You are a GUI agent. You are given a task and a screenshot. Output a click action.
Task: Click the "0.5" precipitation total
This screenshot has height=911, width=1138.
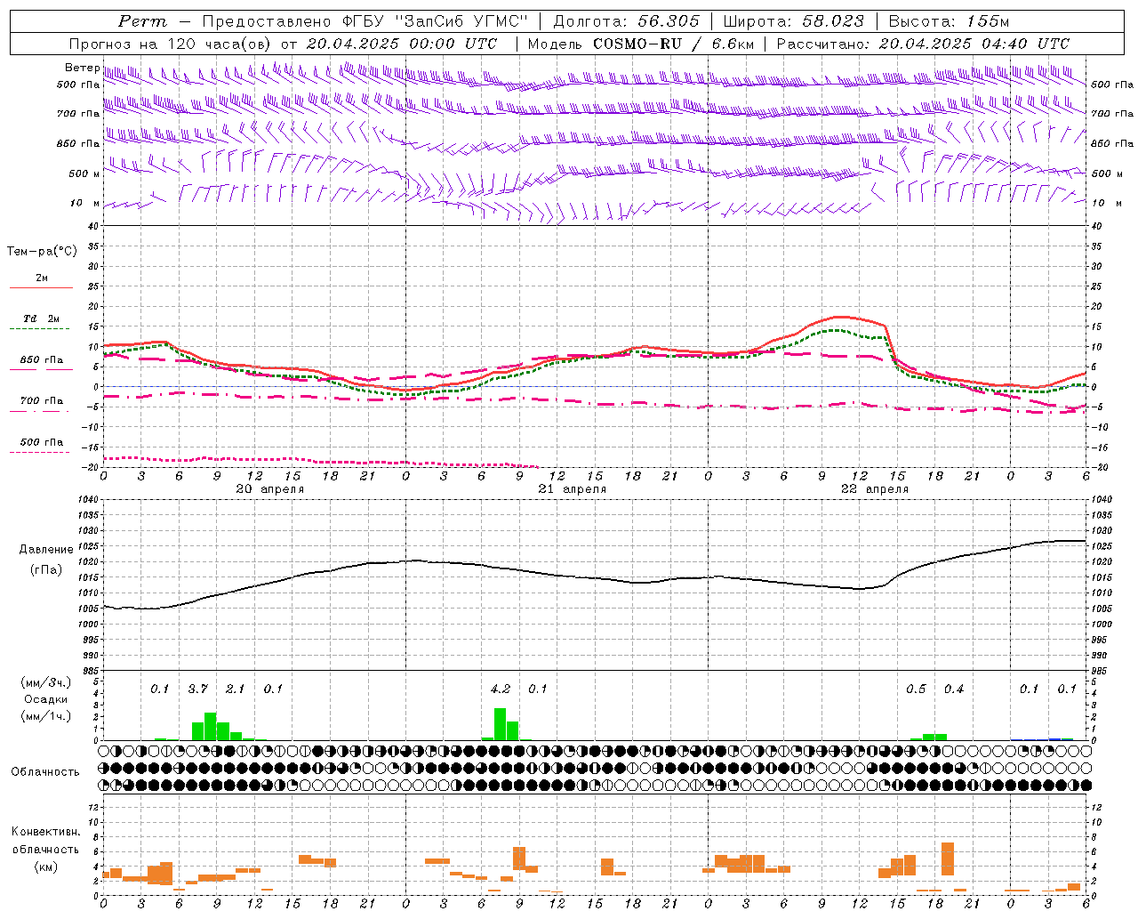pos(916,689)
